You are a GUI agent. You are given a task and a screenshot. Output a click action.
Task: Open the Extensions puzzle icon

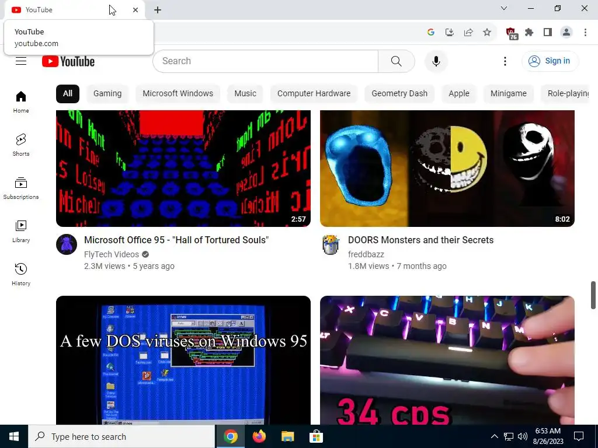(x=529, y=33)
